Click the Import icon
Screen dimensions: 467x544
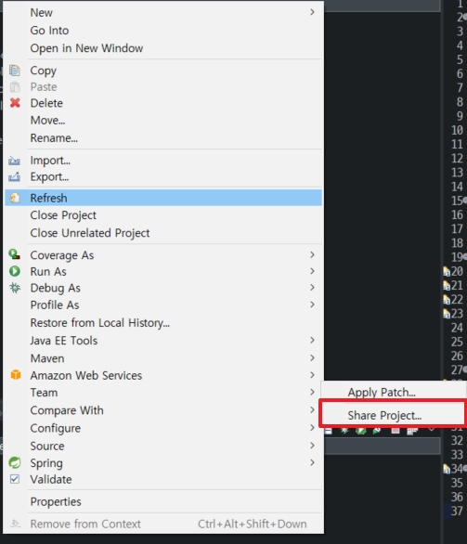coord(14,161)
